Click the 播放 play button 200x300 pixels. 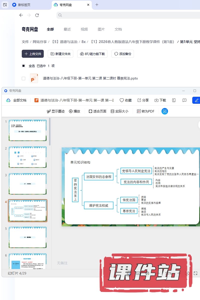tap(74, 111)
